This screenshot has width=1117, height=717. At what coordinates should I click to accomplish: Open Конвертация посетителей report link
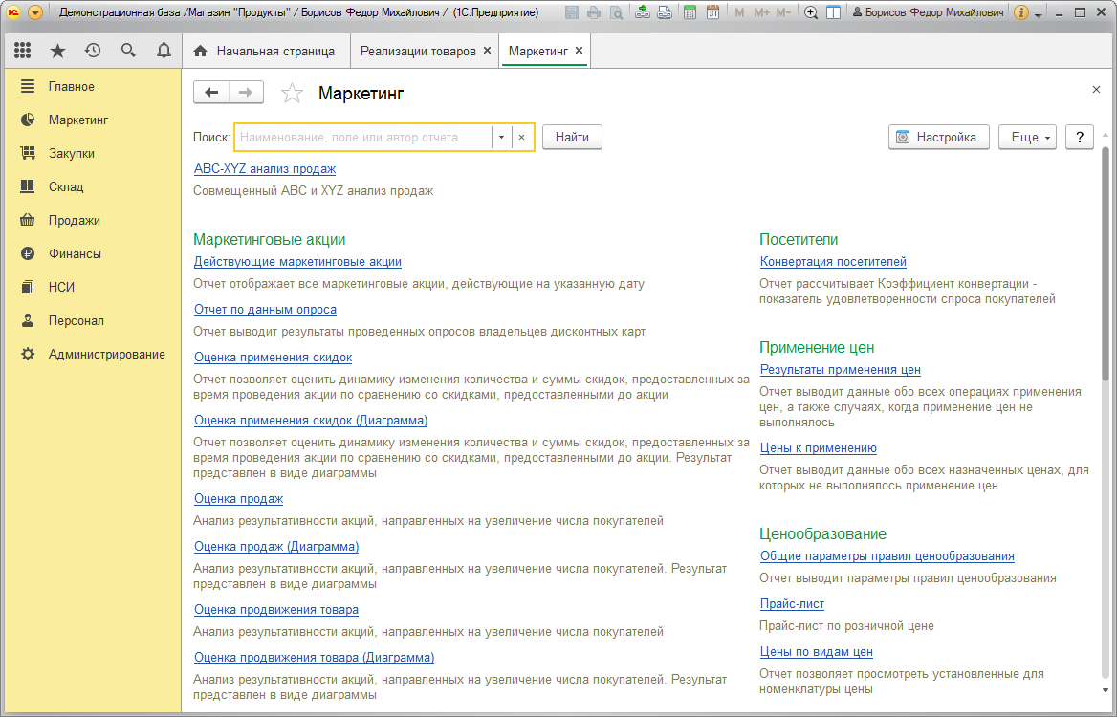(834, 262)
